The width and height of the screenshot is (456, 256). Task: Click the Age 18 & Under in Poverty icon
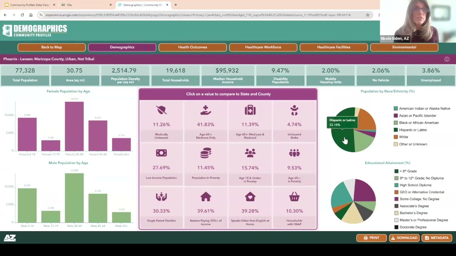click(x=250, y=153)
